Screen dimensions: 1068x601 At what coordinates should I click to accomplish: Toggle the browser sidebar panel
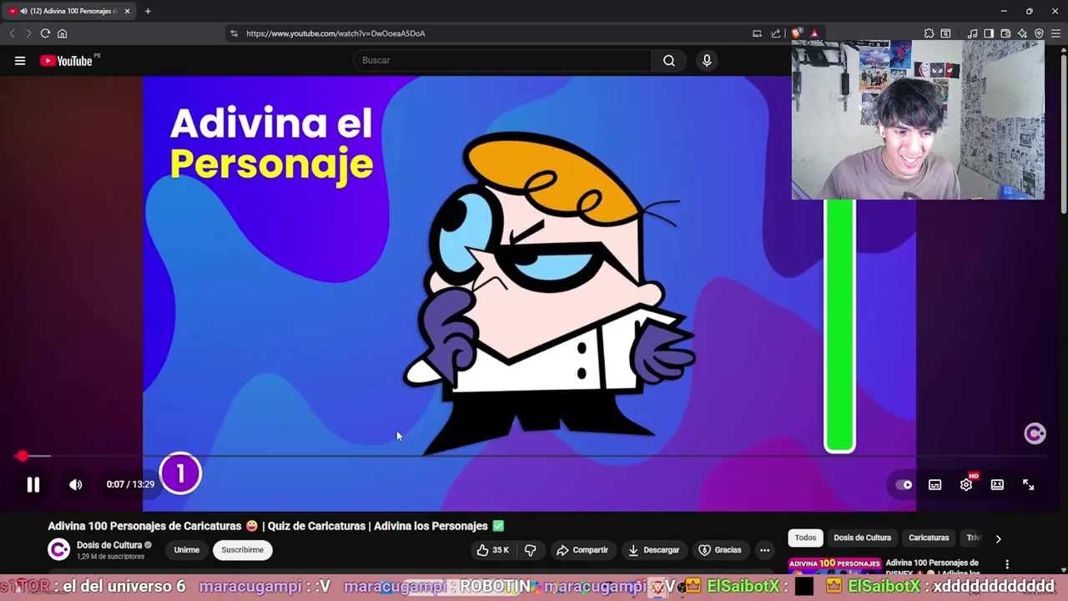coord(989,33)
